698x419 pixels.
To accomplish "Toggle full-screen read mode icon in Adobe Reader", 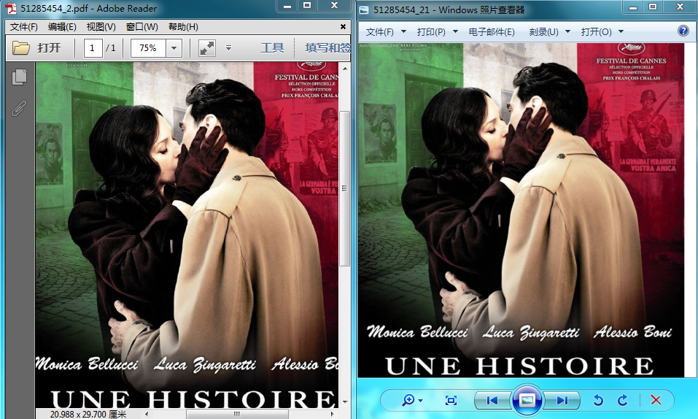I will click(x=207, y=47).
